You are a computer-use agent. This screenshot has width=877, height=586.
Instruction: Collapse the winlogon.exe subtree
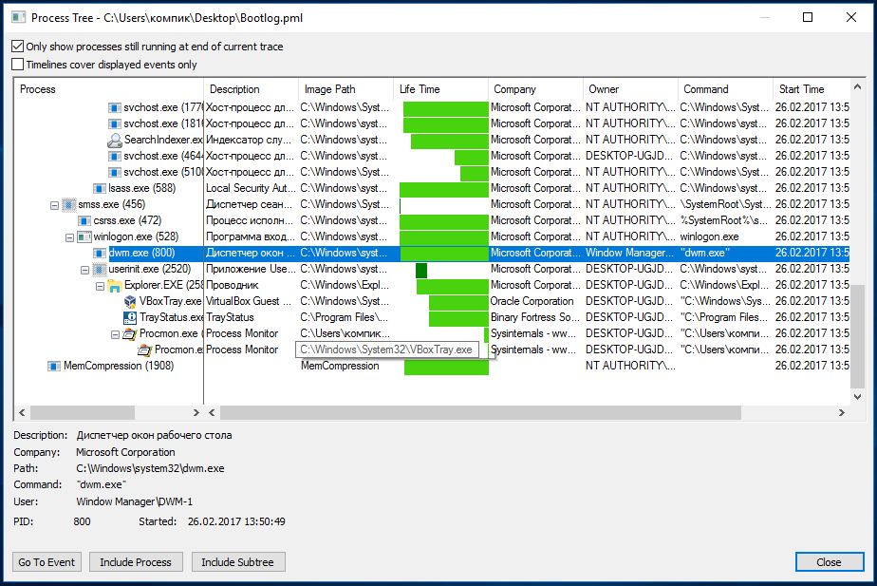[x=69, y=236]
